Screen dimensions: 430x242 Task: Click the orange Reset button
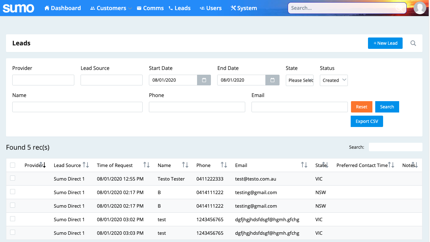(x=362, y=107)
